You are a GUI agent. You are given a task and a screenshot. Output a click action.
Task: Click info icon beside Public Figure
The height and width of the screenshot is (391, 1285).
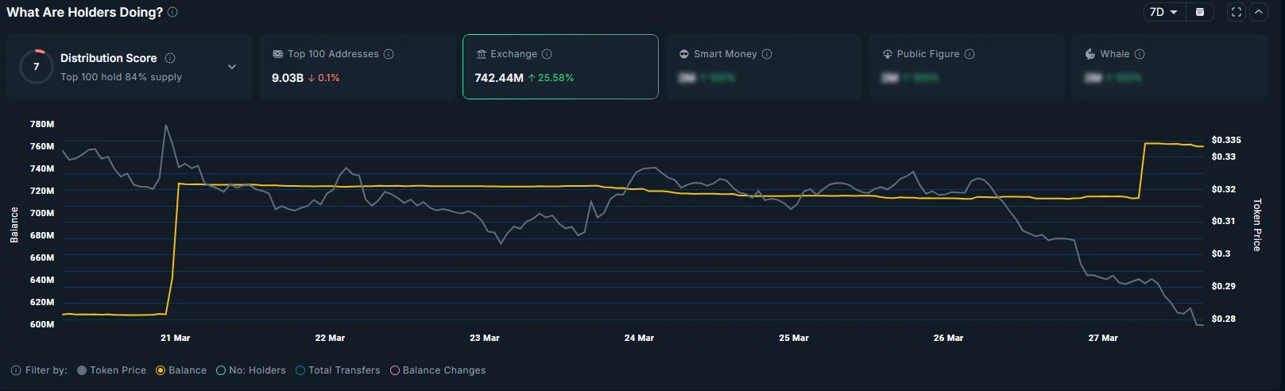click(970, 54)
